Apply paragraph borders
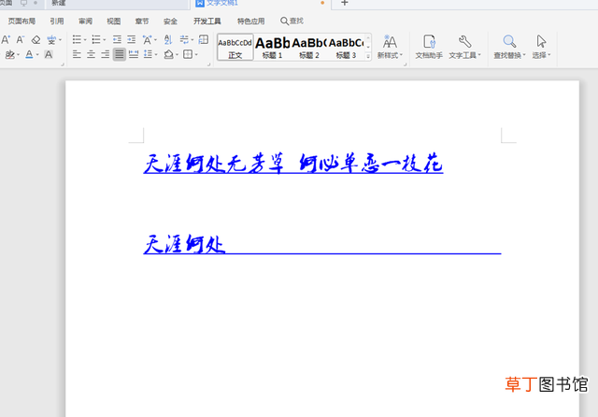This screenshot has width=598, height=417. [x=188, y=54]
